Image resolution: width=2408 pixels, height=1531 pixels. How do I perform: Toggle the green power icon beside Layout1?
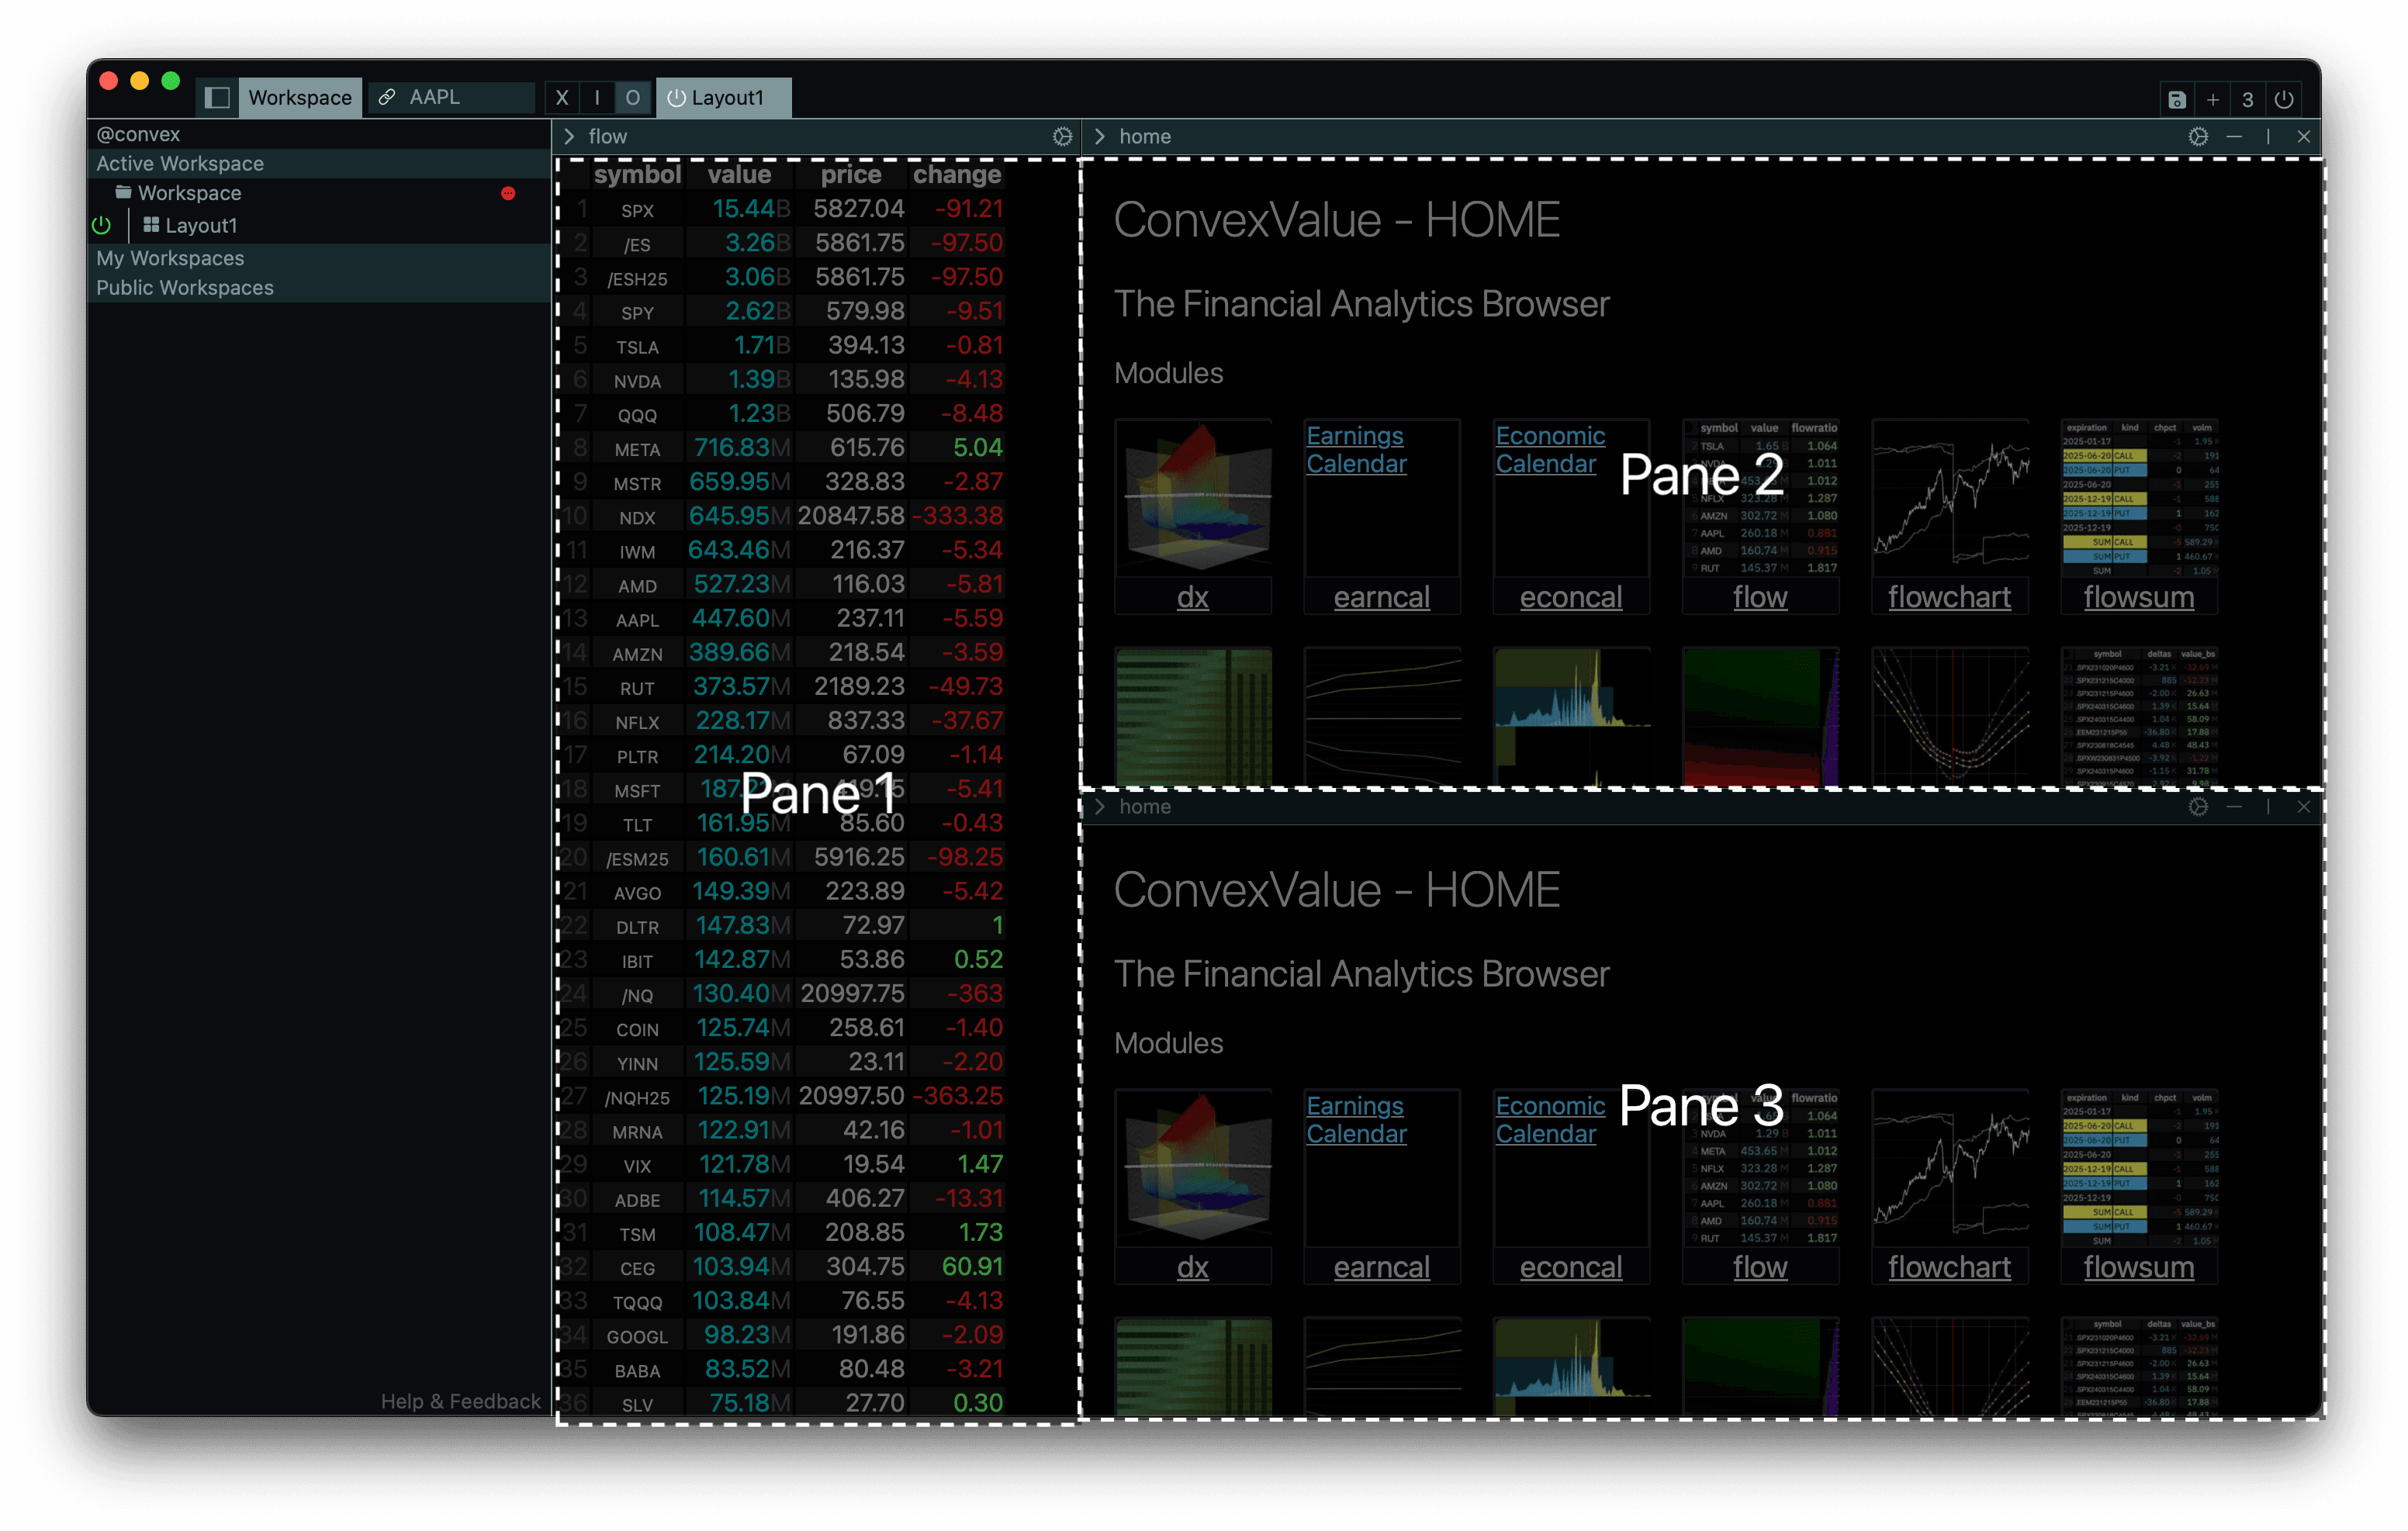click(102, 226)
